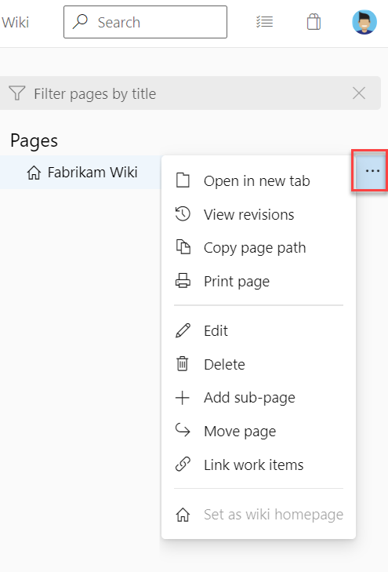Open the marketplace shopping bag icon

click(314, 22)
